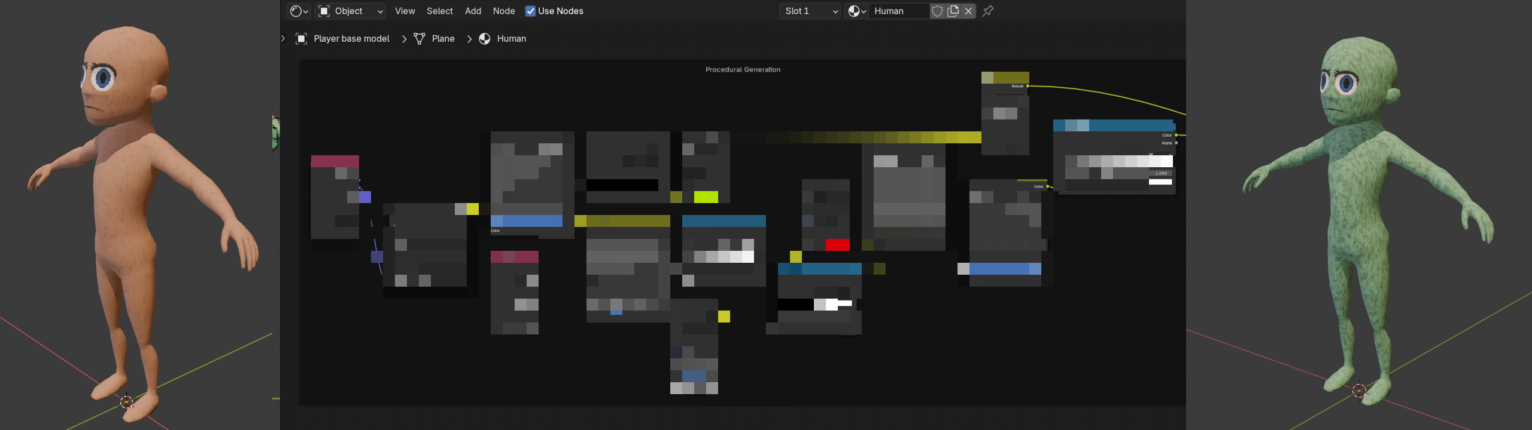Click the new material duplicate icon
The width and height of the screenshot is (1532, 430).
click(953, 11)
